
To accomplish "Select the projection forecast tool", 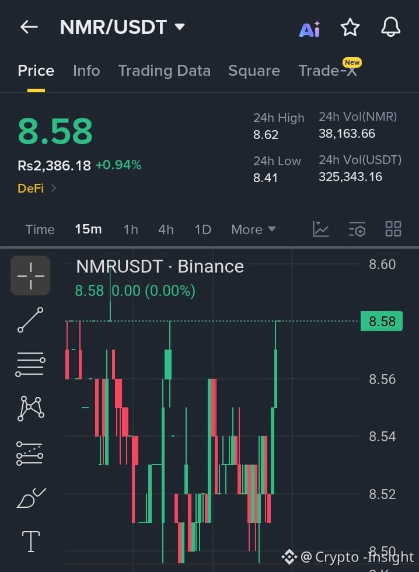I will (x=30, y=454).
